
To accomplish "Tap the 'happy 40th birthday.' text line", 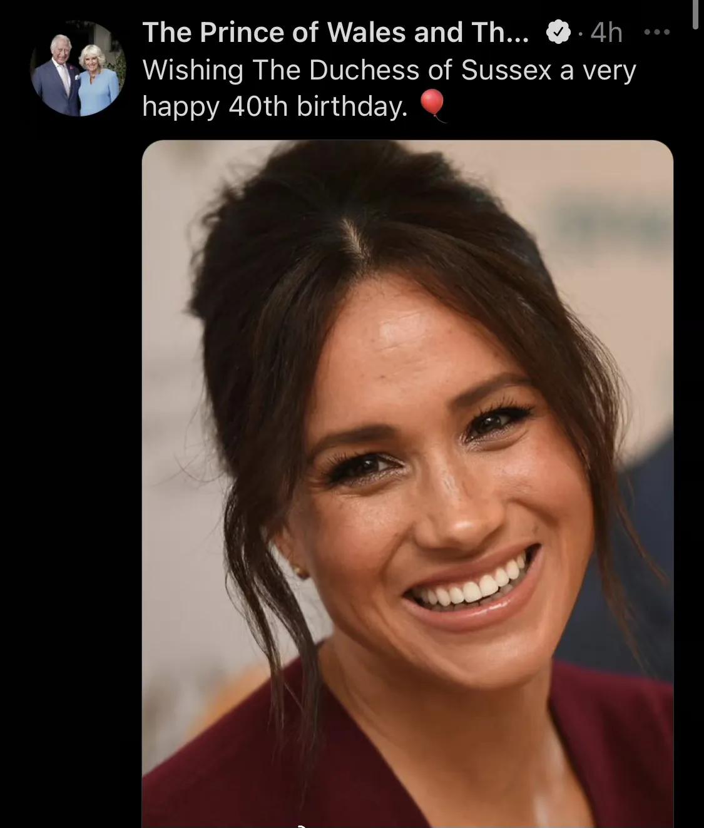I will [275, 107].
